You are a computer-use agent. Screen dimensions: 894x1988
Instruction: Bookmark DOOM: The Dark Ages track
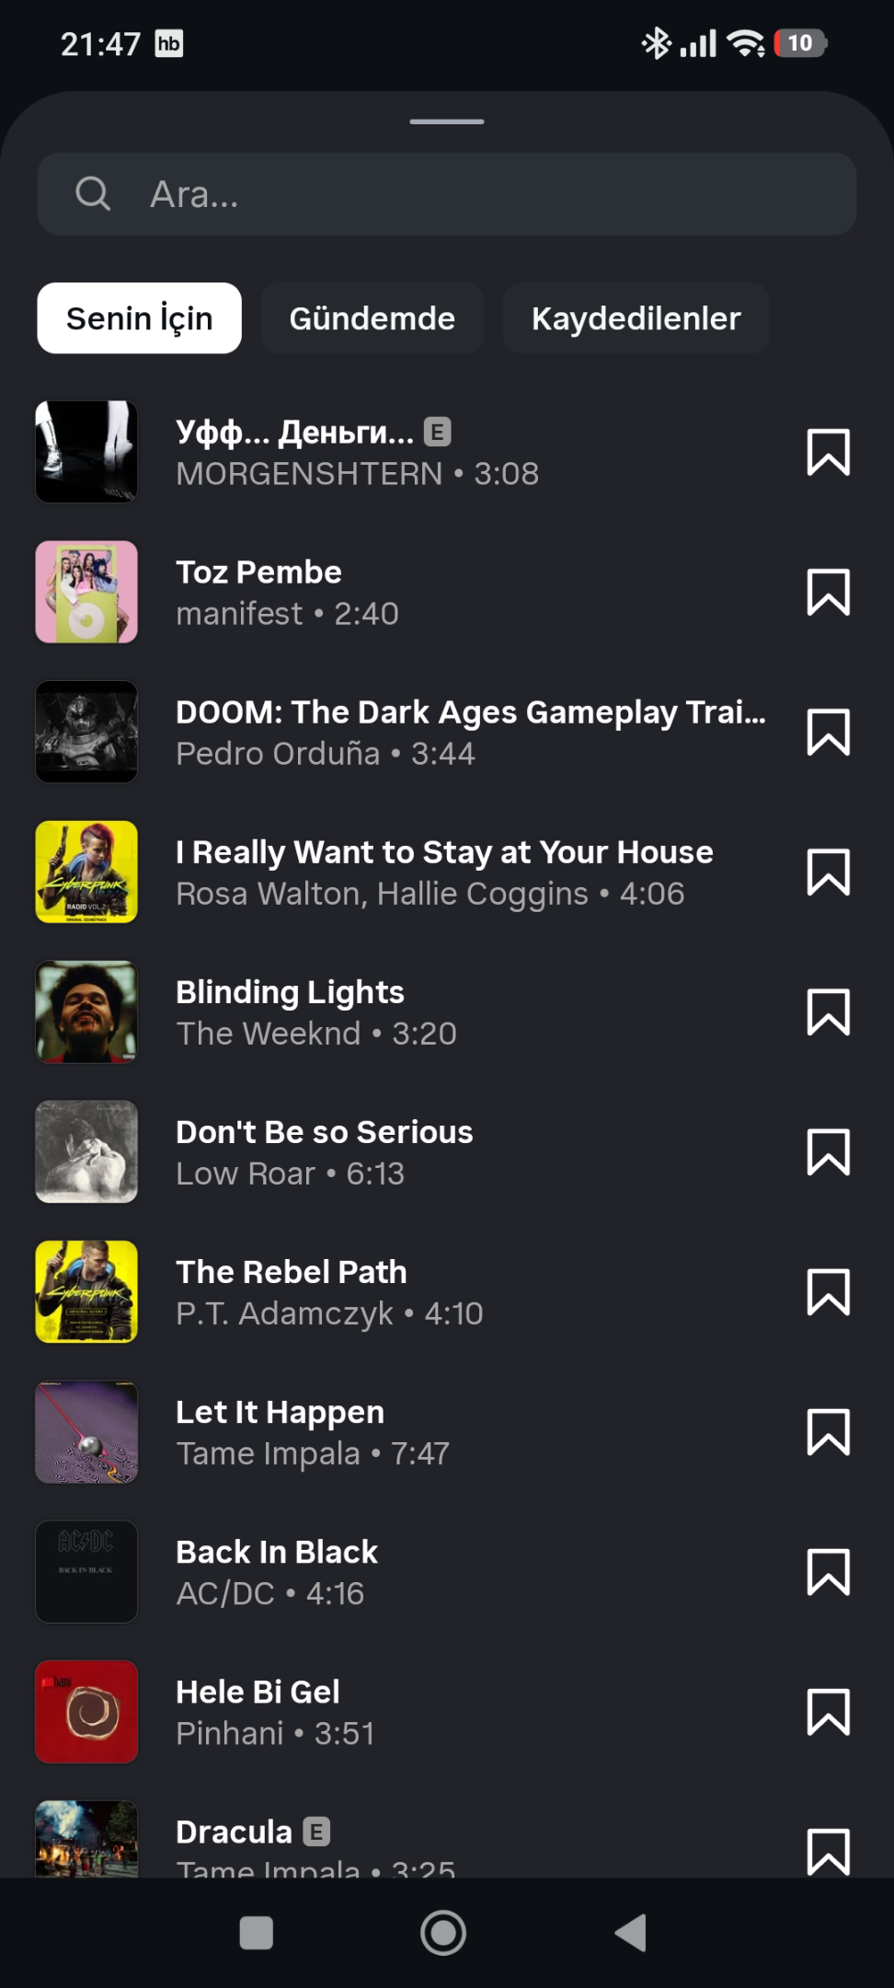tap(828, 732)
